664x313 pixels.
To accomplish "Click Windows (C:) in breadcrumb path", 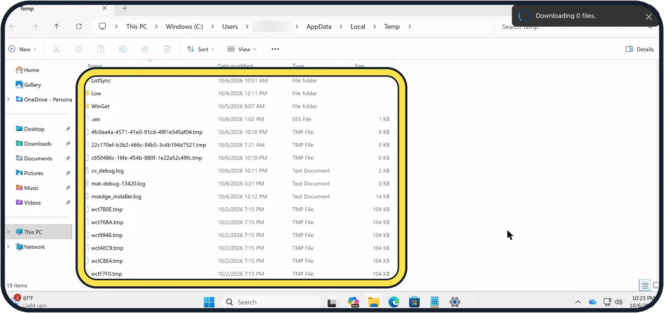I will coord(184,26).
